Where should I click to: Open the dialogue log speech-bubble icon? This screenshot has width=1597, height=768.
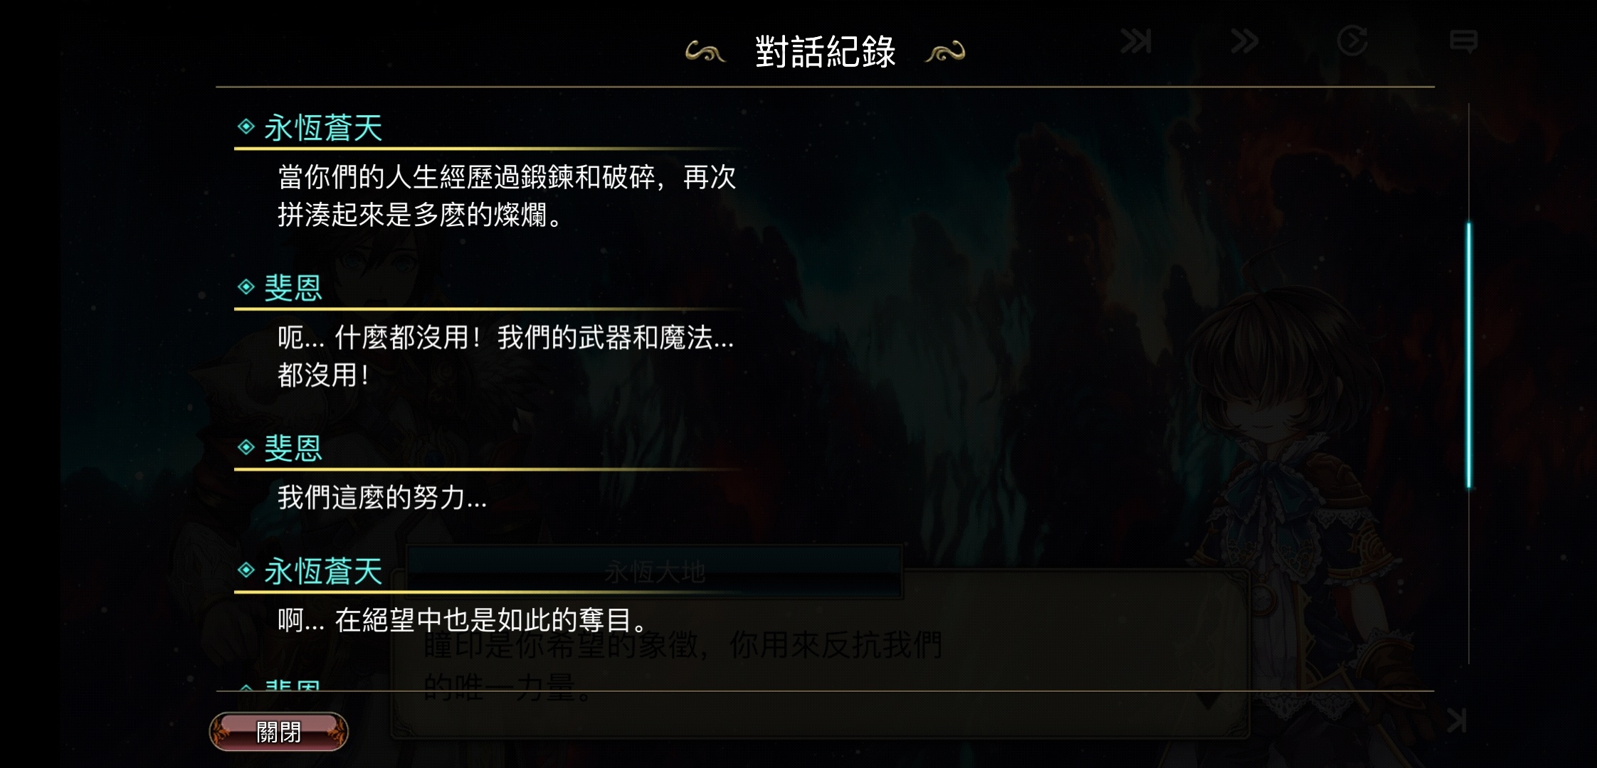[1463, 41]
